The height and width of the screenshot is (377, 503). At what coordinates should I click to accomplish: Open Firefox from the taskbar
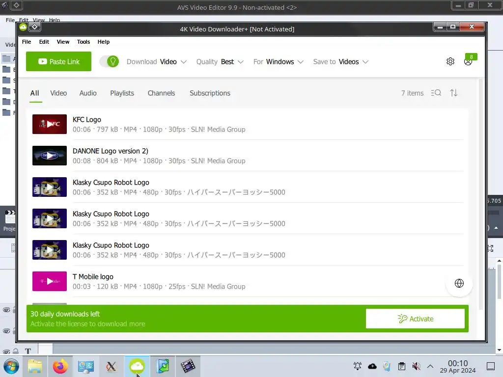pos(60,366)
